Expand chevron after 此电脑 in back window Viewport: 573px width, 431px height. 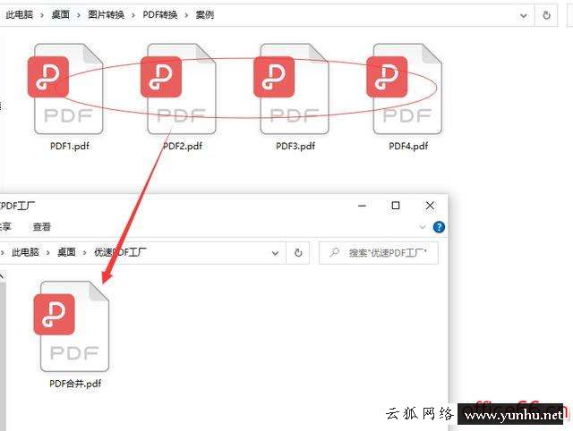click(x=42, y=15)
